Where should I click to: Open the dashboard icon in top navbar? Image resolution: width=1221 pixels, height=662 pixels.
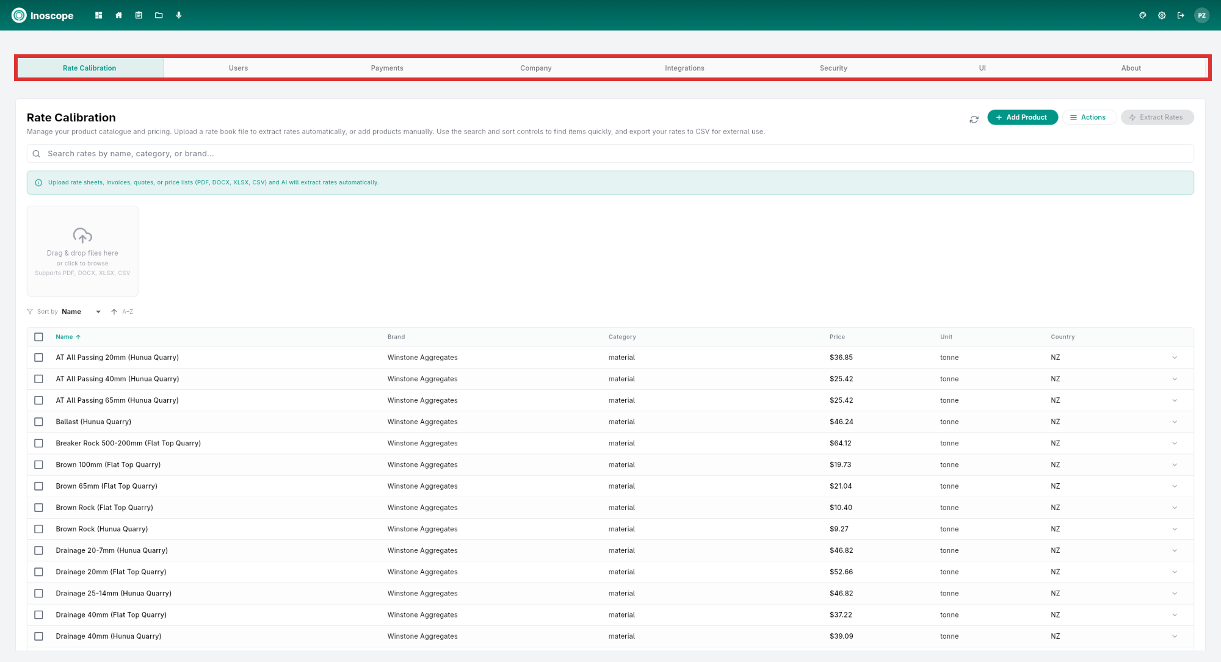coord(98,15)
